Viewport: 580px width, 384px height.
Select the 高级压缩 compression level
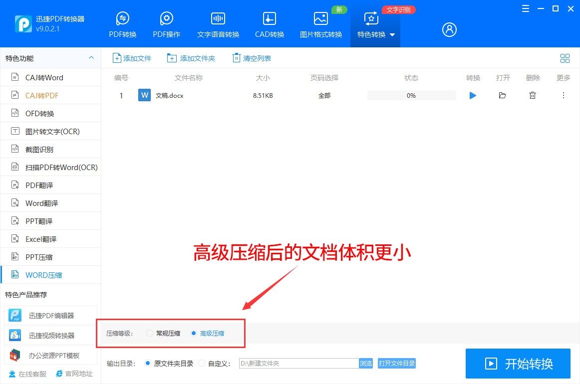tap(207, 333)
